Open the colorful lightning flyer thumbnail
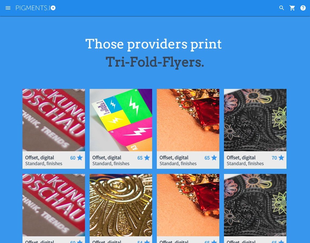 pyautogui.click(x=121, y=120)
